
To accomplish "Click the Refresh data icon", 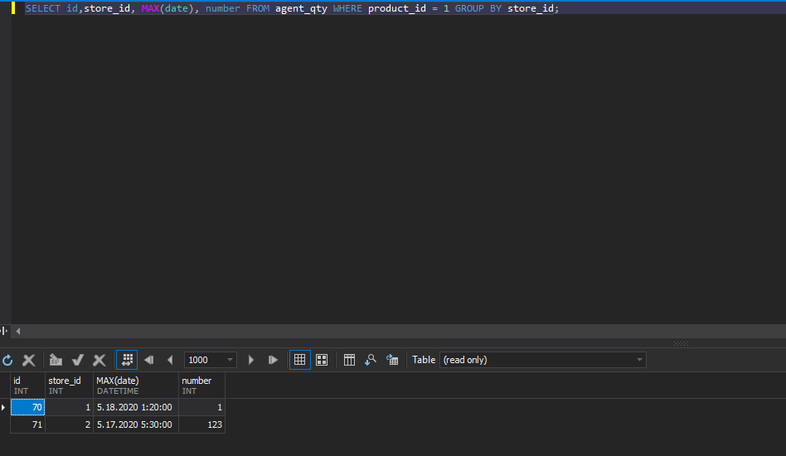I will pyautogui.click(x=7, y=360).
